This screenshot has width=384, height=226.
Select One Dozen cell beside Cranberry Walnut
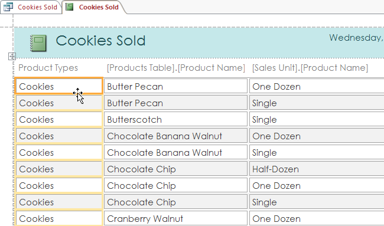[x=317, y=218]
